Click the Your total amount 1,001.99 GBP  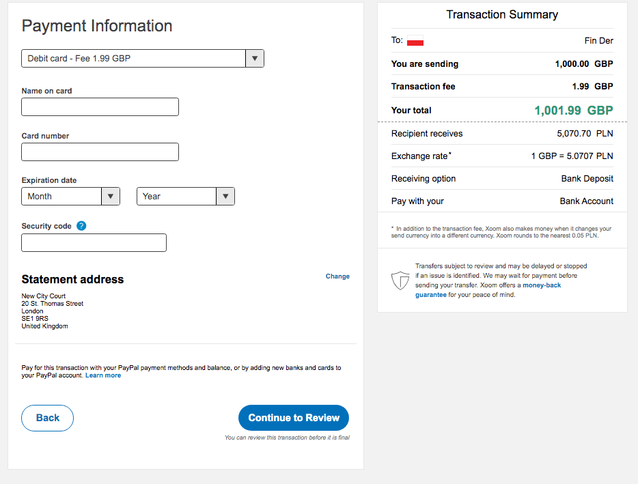573,111
